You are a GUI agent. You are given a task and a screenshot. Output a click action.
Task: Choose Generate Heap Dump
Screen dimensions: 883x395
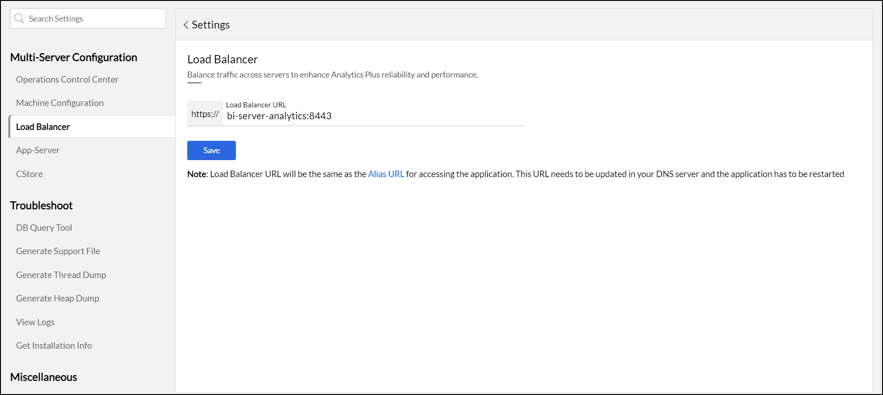click(x=57, y=298)
